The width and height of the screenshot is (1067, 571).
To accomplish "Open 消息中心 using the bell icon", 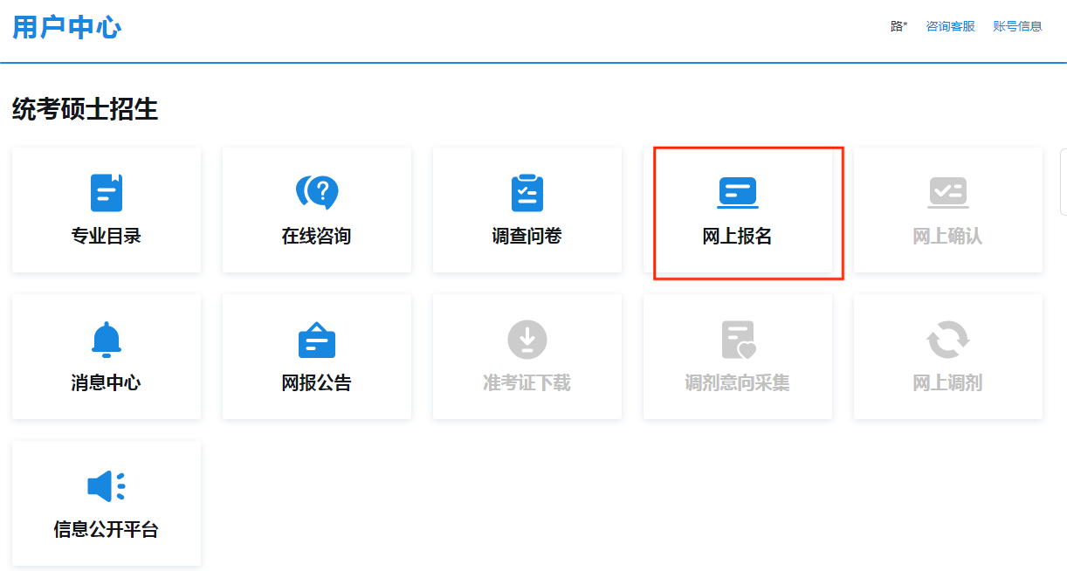I will coord(107,340).
